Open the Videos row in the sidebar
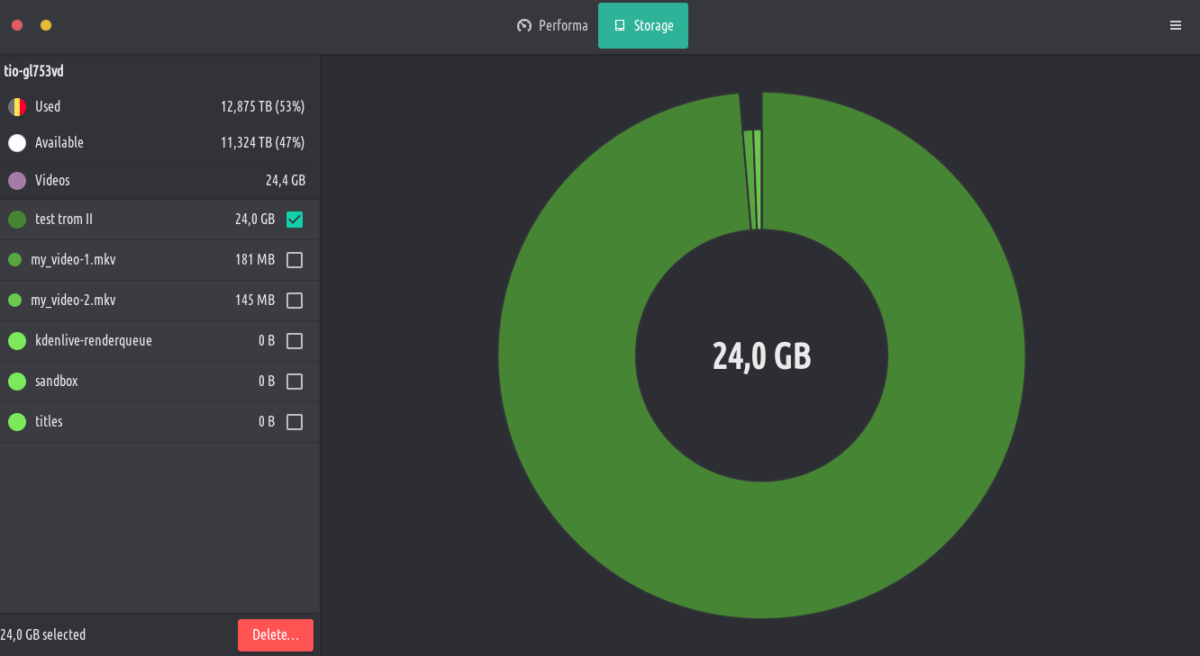 [x=153, y=181]
